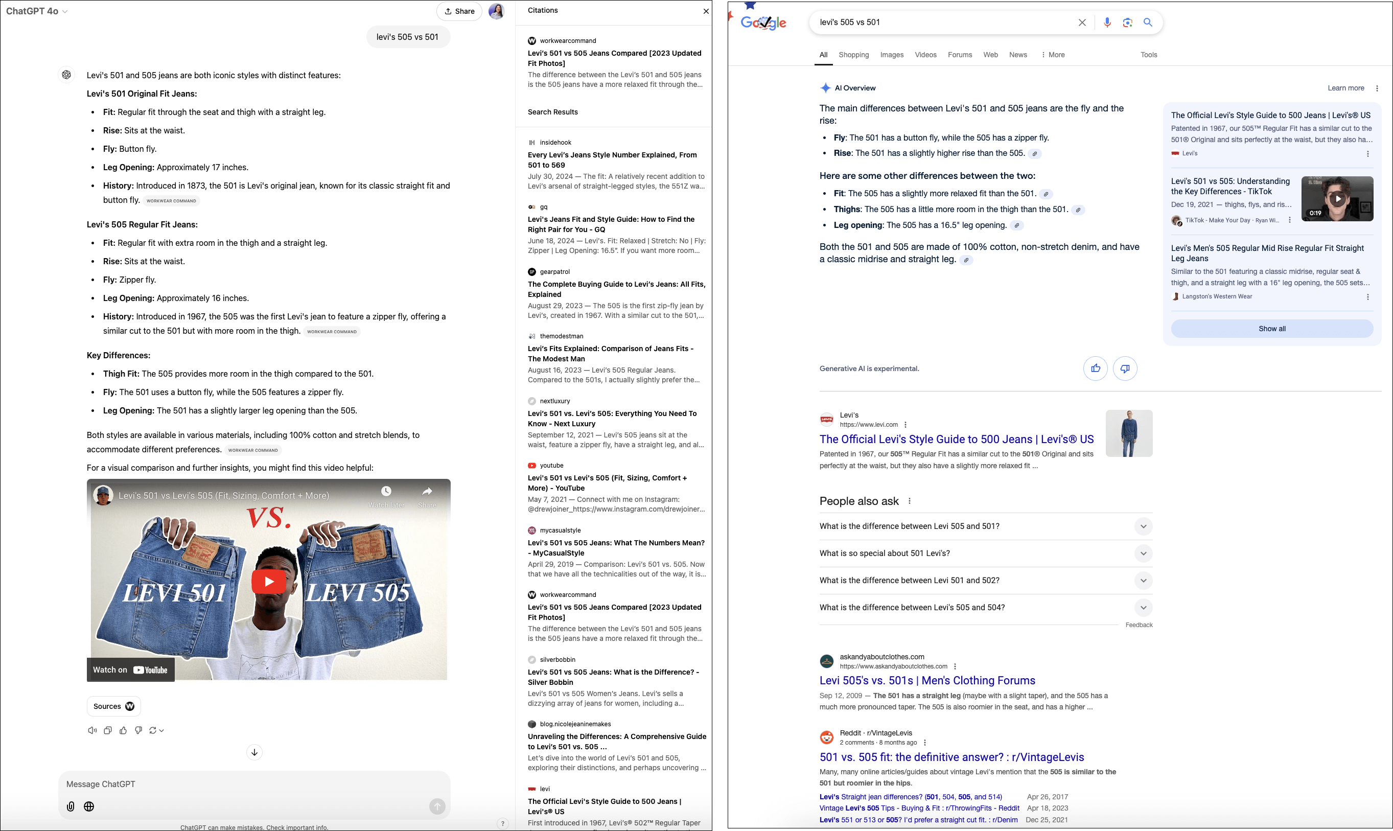This screenshot has height=831, width=1393.
Task: Open the user profile avatar in ChatGPT
Action: coord(496,11)
